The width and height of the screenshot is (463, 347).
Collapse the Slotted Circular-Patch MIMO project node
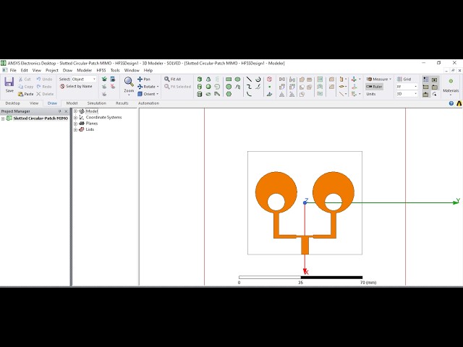(x=3, y=119)
